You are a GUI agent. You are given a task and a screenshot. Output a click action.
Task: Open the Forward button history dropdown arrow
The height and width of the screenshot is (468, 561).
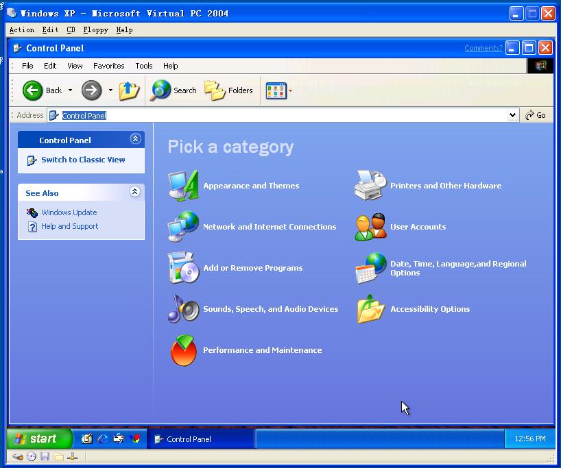111,90
